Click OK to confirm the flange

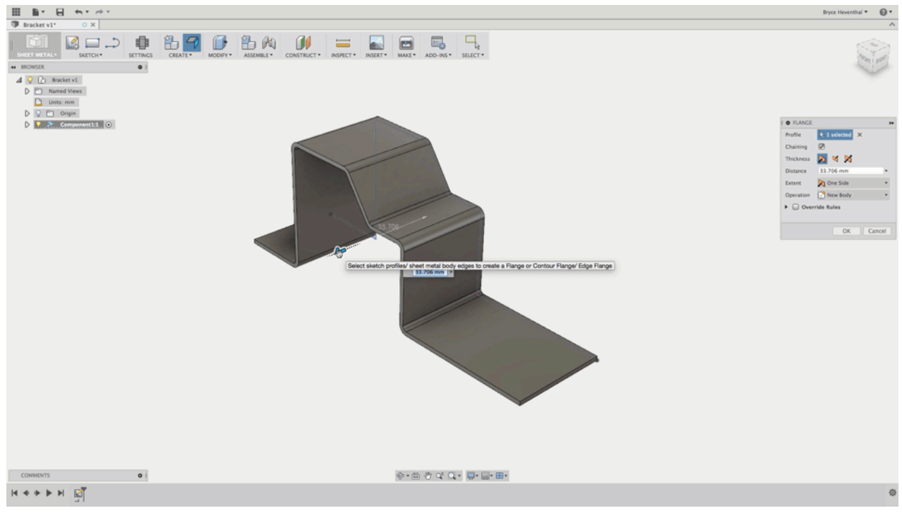click(847, 230)
